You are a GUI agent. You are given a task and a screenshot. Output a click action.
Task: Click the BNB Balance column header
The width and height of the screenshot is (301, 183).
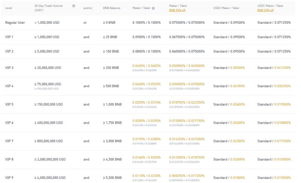click(112, 8)
